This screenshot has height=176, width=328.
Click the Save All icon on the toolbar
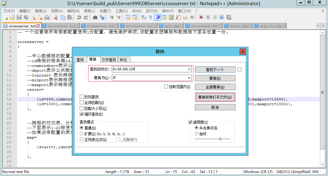pyautogui.click(x=26, y=17)
